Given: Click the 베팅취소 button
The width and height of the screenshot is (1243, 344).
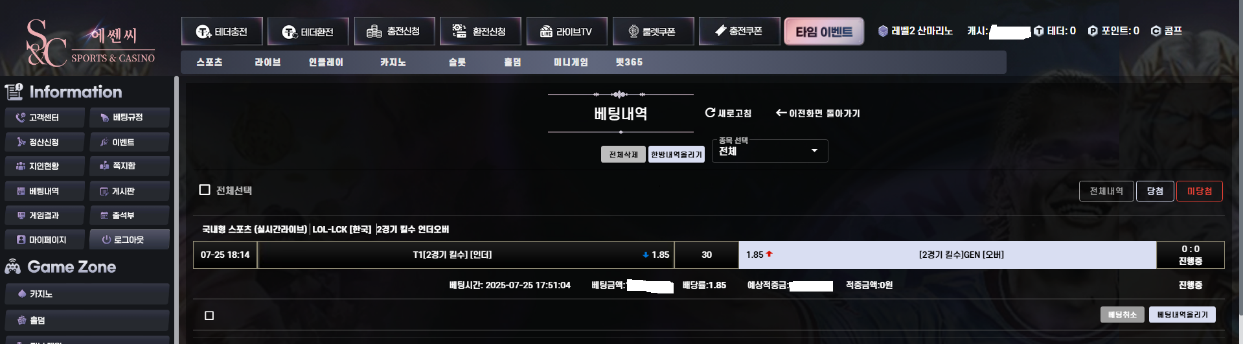Looking at the screenshot, I should click(x=1123, y=315).
